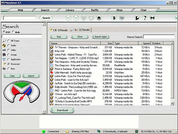178x134 pixels.
Task: Click the toolbar Search button next to address box
Action: pos(46,18)
